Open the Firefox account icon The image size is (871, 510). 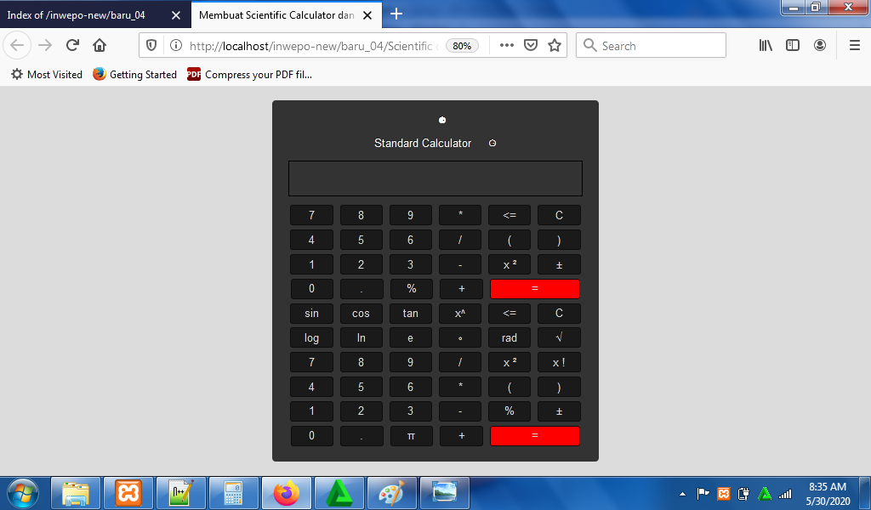pos(820,46)
